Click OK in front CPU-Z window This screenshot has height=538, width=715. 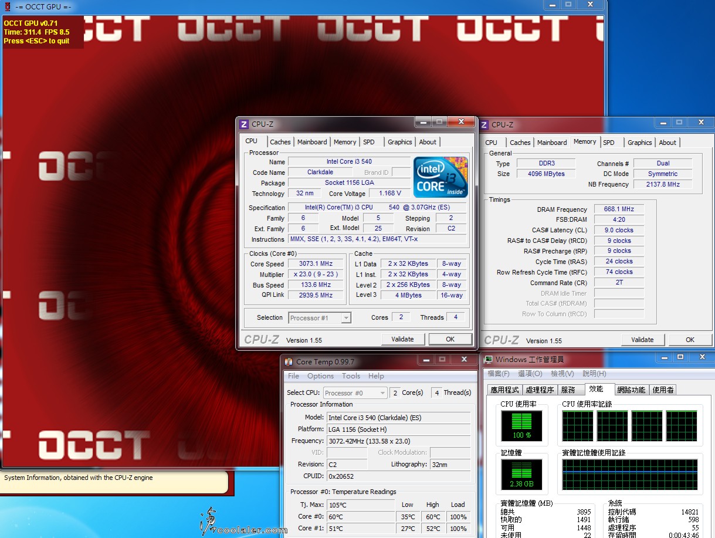450,339
